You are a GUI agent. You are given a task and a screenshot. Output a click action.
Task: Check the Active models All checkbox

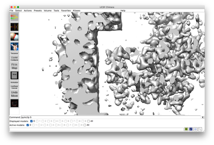[85, 125]
